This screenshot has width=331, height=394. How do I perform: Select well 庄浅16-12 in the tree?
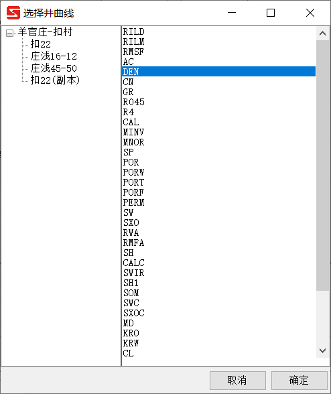click(54, 56)
